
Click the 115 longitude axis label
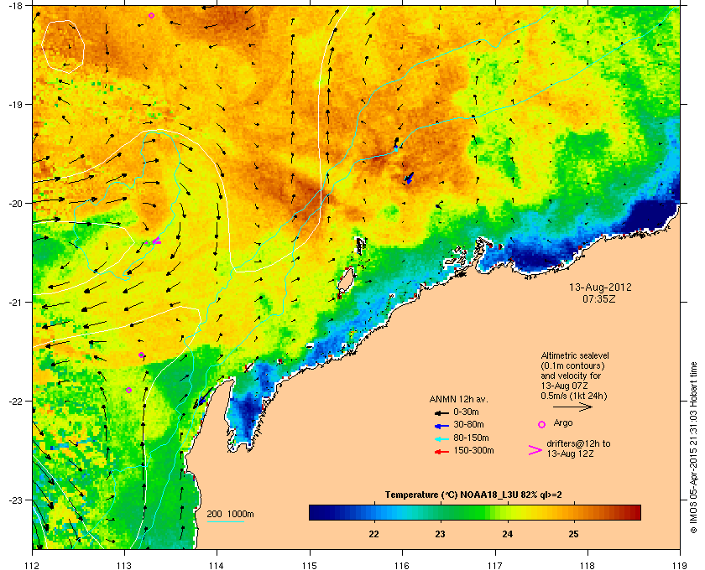[x=310, y=566]
